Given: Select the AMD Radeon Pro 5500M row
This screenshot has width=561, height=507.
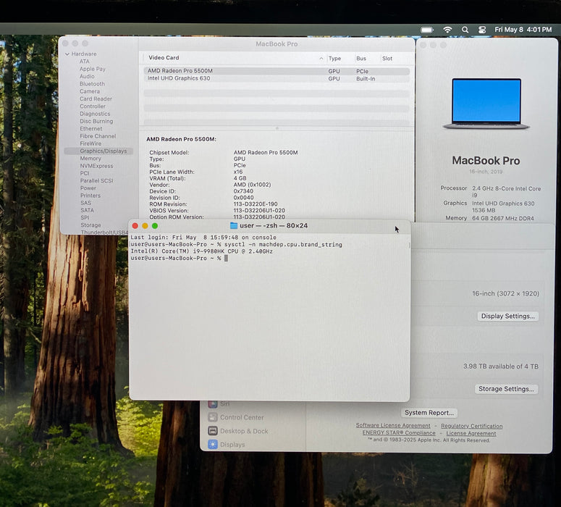Looking at the screenshot, I should [x=277, y=71].
